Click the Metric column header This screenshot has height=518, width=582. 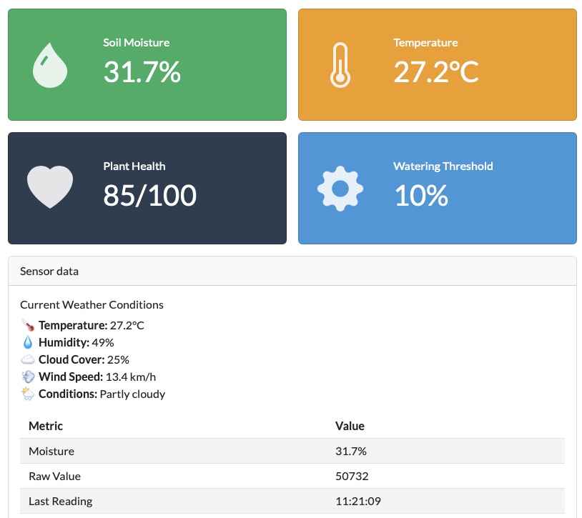tap(46, 426)
